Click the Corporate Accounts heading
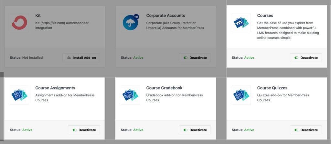 (165, 15)
